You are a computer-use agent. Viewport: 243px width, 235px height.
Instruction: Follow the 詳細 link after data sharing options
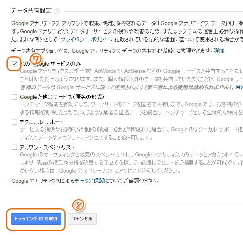(219, 51)
